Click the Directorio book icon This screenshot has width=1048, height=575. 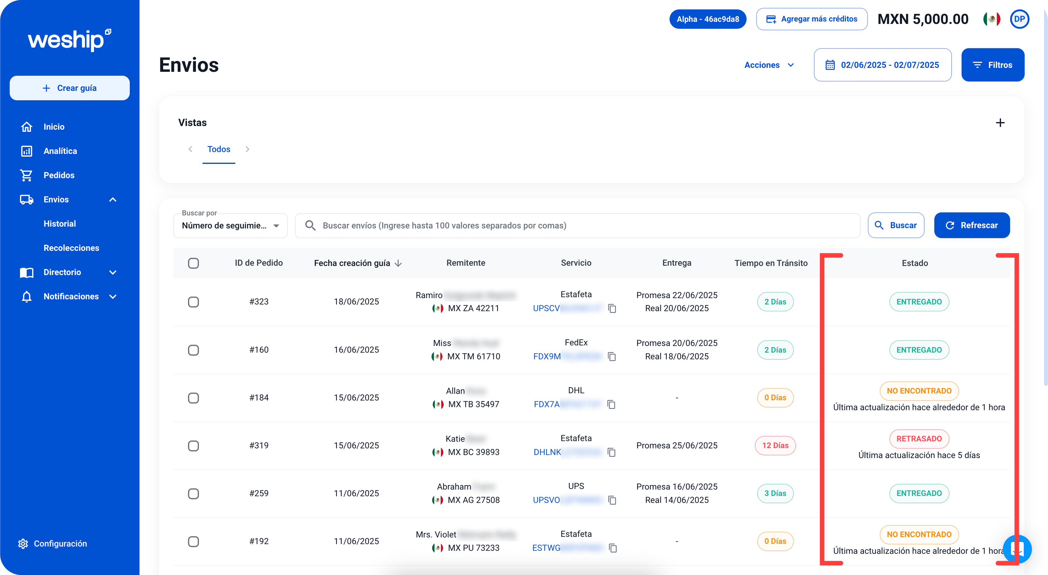click(x=26, y=272)
